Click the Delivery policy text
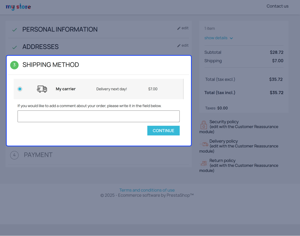The image size is (300, 236). point(223,141)
